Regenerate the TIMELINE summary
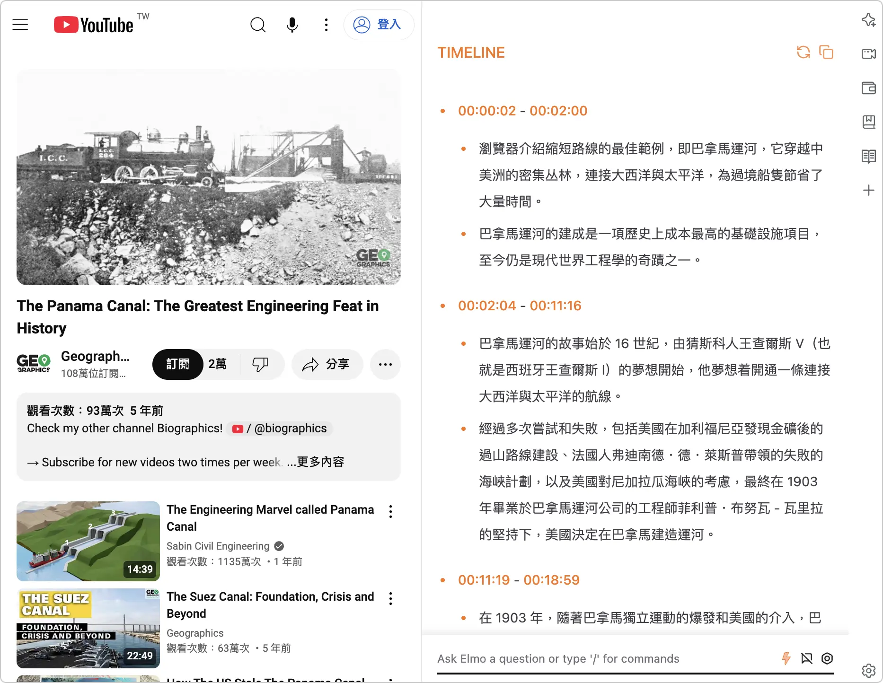Image resolution: width=883 pixels, height=683 pixels. (x=804, y=52)
